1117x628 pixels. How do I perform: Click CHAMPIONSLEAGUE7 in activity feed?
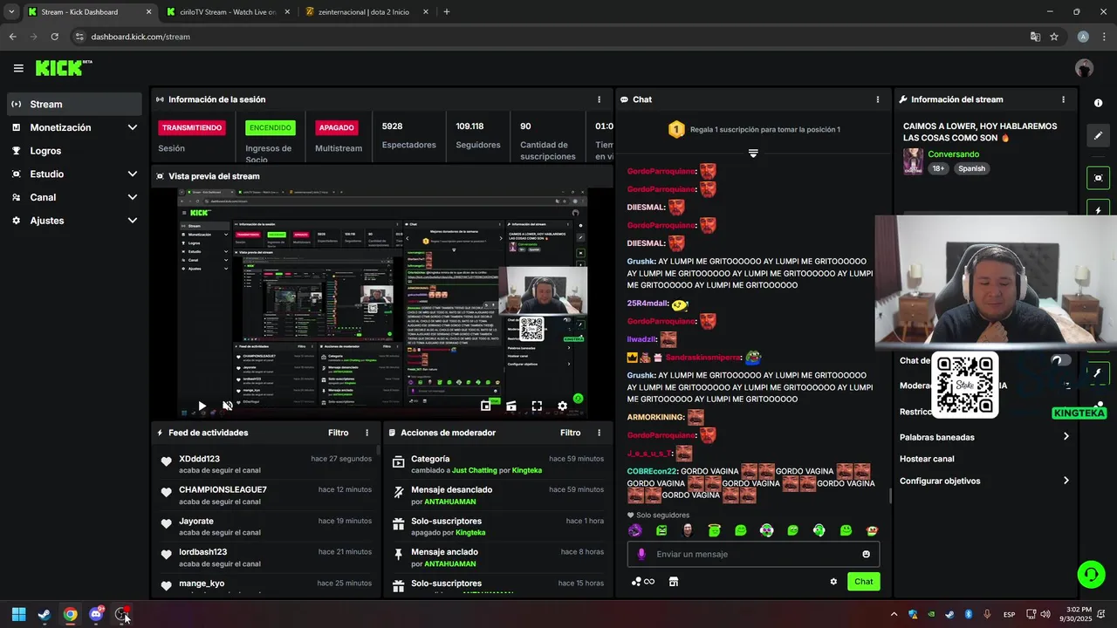pyautogui.click(x=223, y=489)
